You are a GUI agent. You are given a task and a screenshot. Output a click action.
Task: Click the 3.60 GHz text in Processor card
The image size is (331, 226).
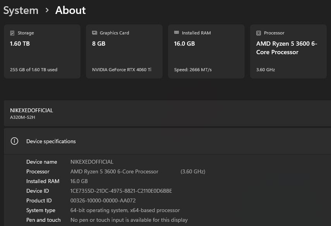pyautogui.click(x=266, y=70)
